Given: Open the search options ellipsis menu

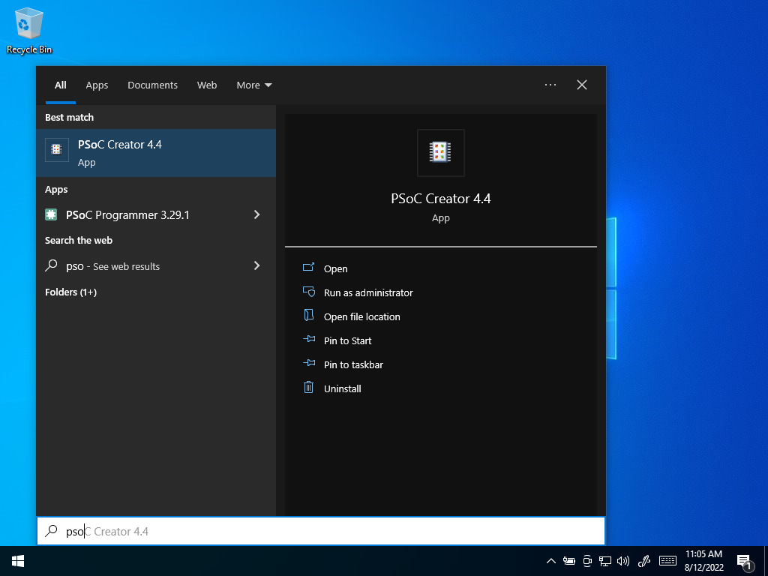Looking at the screenshot, I should (x=550, y=85).
